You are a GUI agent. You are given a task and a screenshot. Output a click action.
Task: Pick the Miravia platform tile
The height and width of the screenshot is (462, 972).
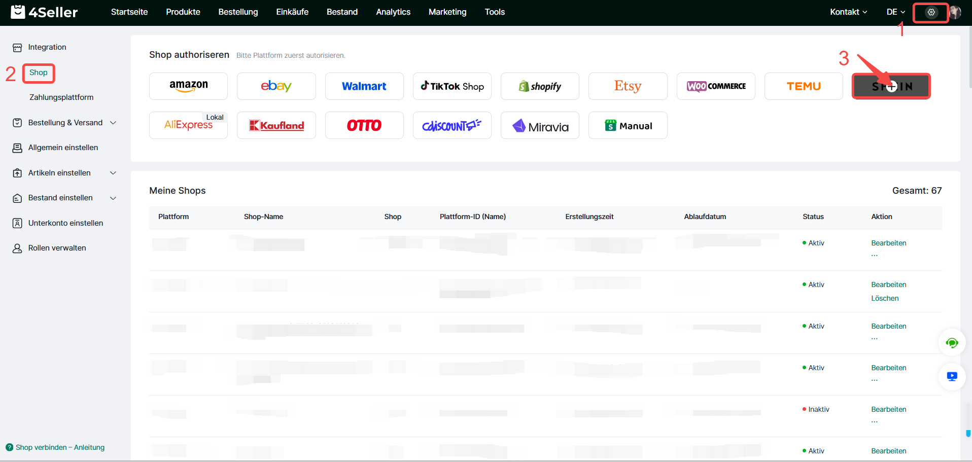click(540, 126)
